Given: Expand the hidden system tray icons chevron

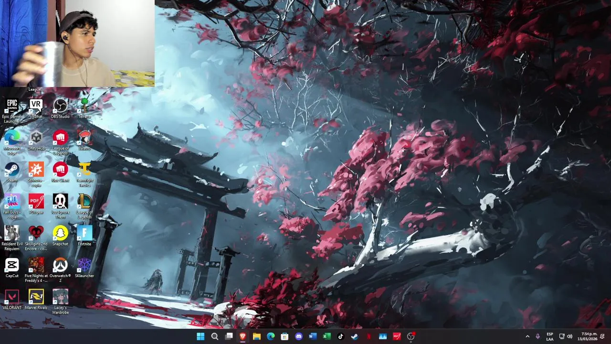Looking at the screenshot, I should pyautogui.click(x=527, y=336).
